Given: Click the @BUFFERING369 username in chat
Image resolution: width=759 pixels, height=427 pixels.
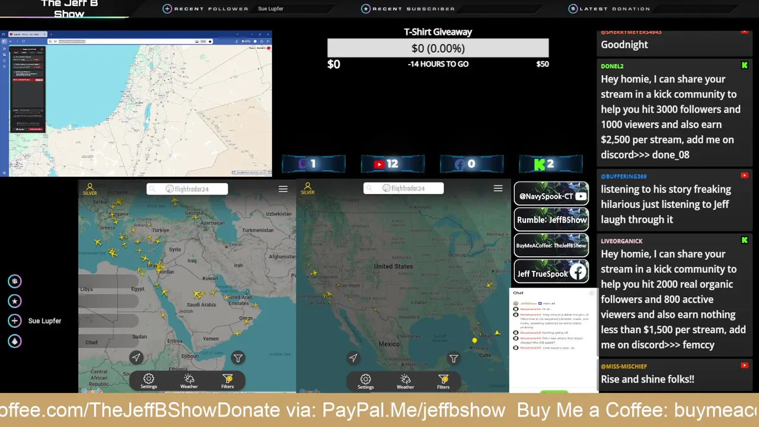Looking at the screenshot, I should [x=624, y=177].
